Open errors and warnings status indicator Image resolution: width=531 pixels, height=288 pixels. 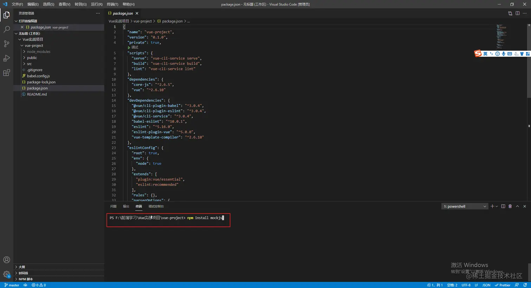(39, 285)
